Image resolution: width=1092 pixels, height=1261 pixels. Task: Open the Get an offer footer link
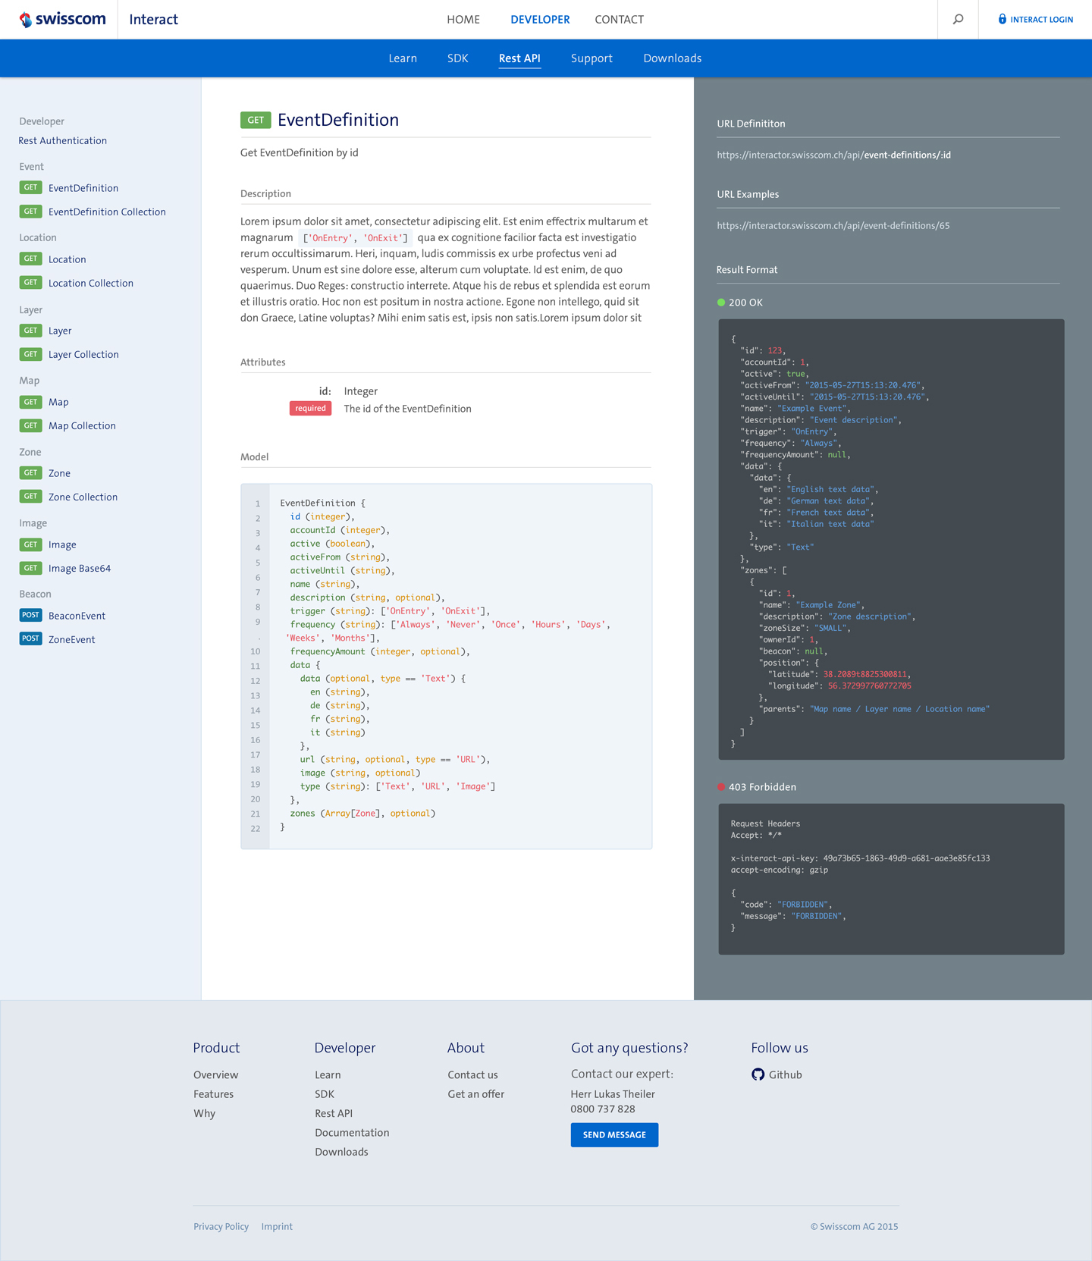pos(475,1093)
